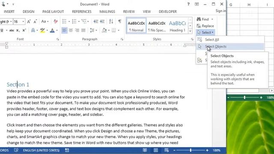Increase the paragraph indent

102,21
